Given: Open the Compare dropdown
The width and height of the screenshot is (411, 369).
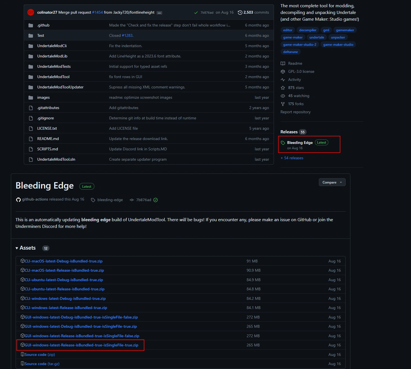Looking at the screenshot, I should pyautogui.click(x=332, y=182).
